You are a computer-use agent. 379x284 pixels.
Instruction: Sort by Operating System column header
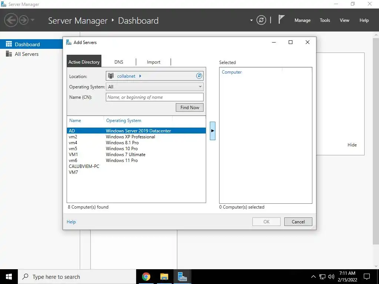click(x=124, y=121)
